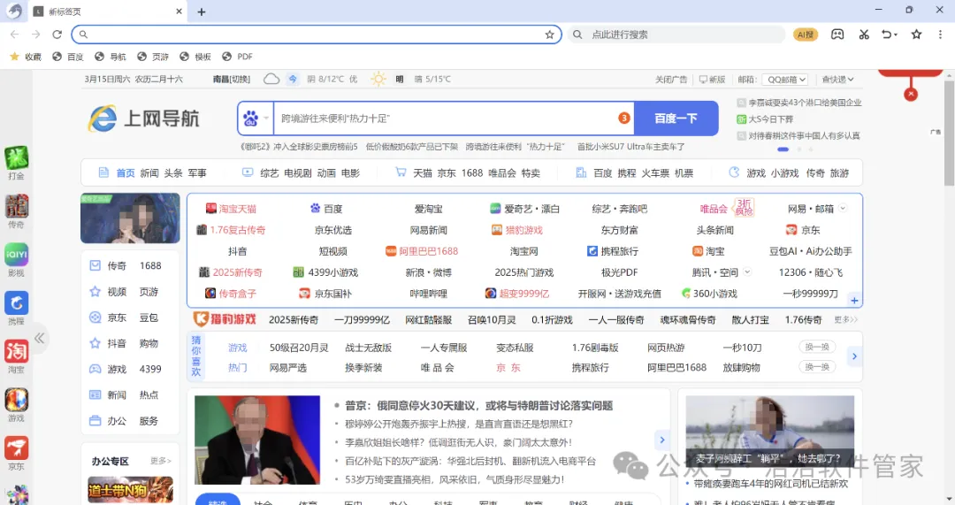This screenshot has width=955, height=505.
Task: Click the blue plus add-site icon
Action: pos(854,301)
